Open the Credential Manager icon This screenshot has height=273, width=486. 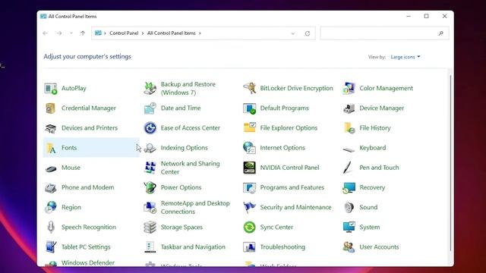[x=51, y=108]
